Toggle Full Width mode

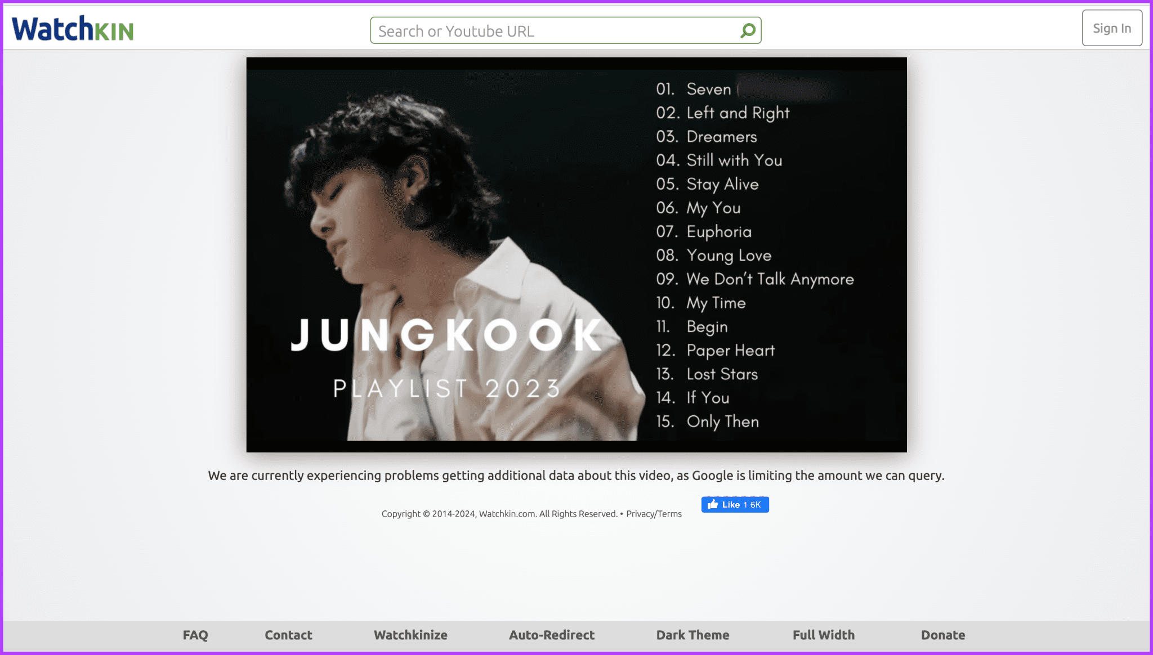(823, 635)
